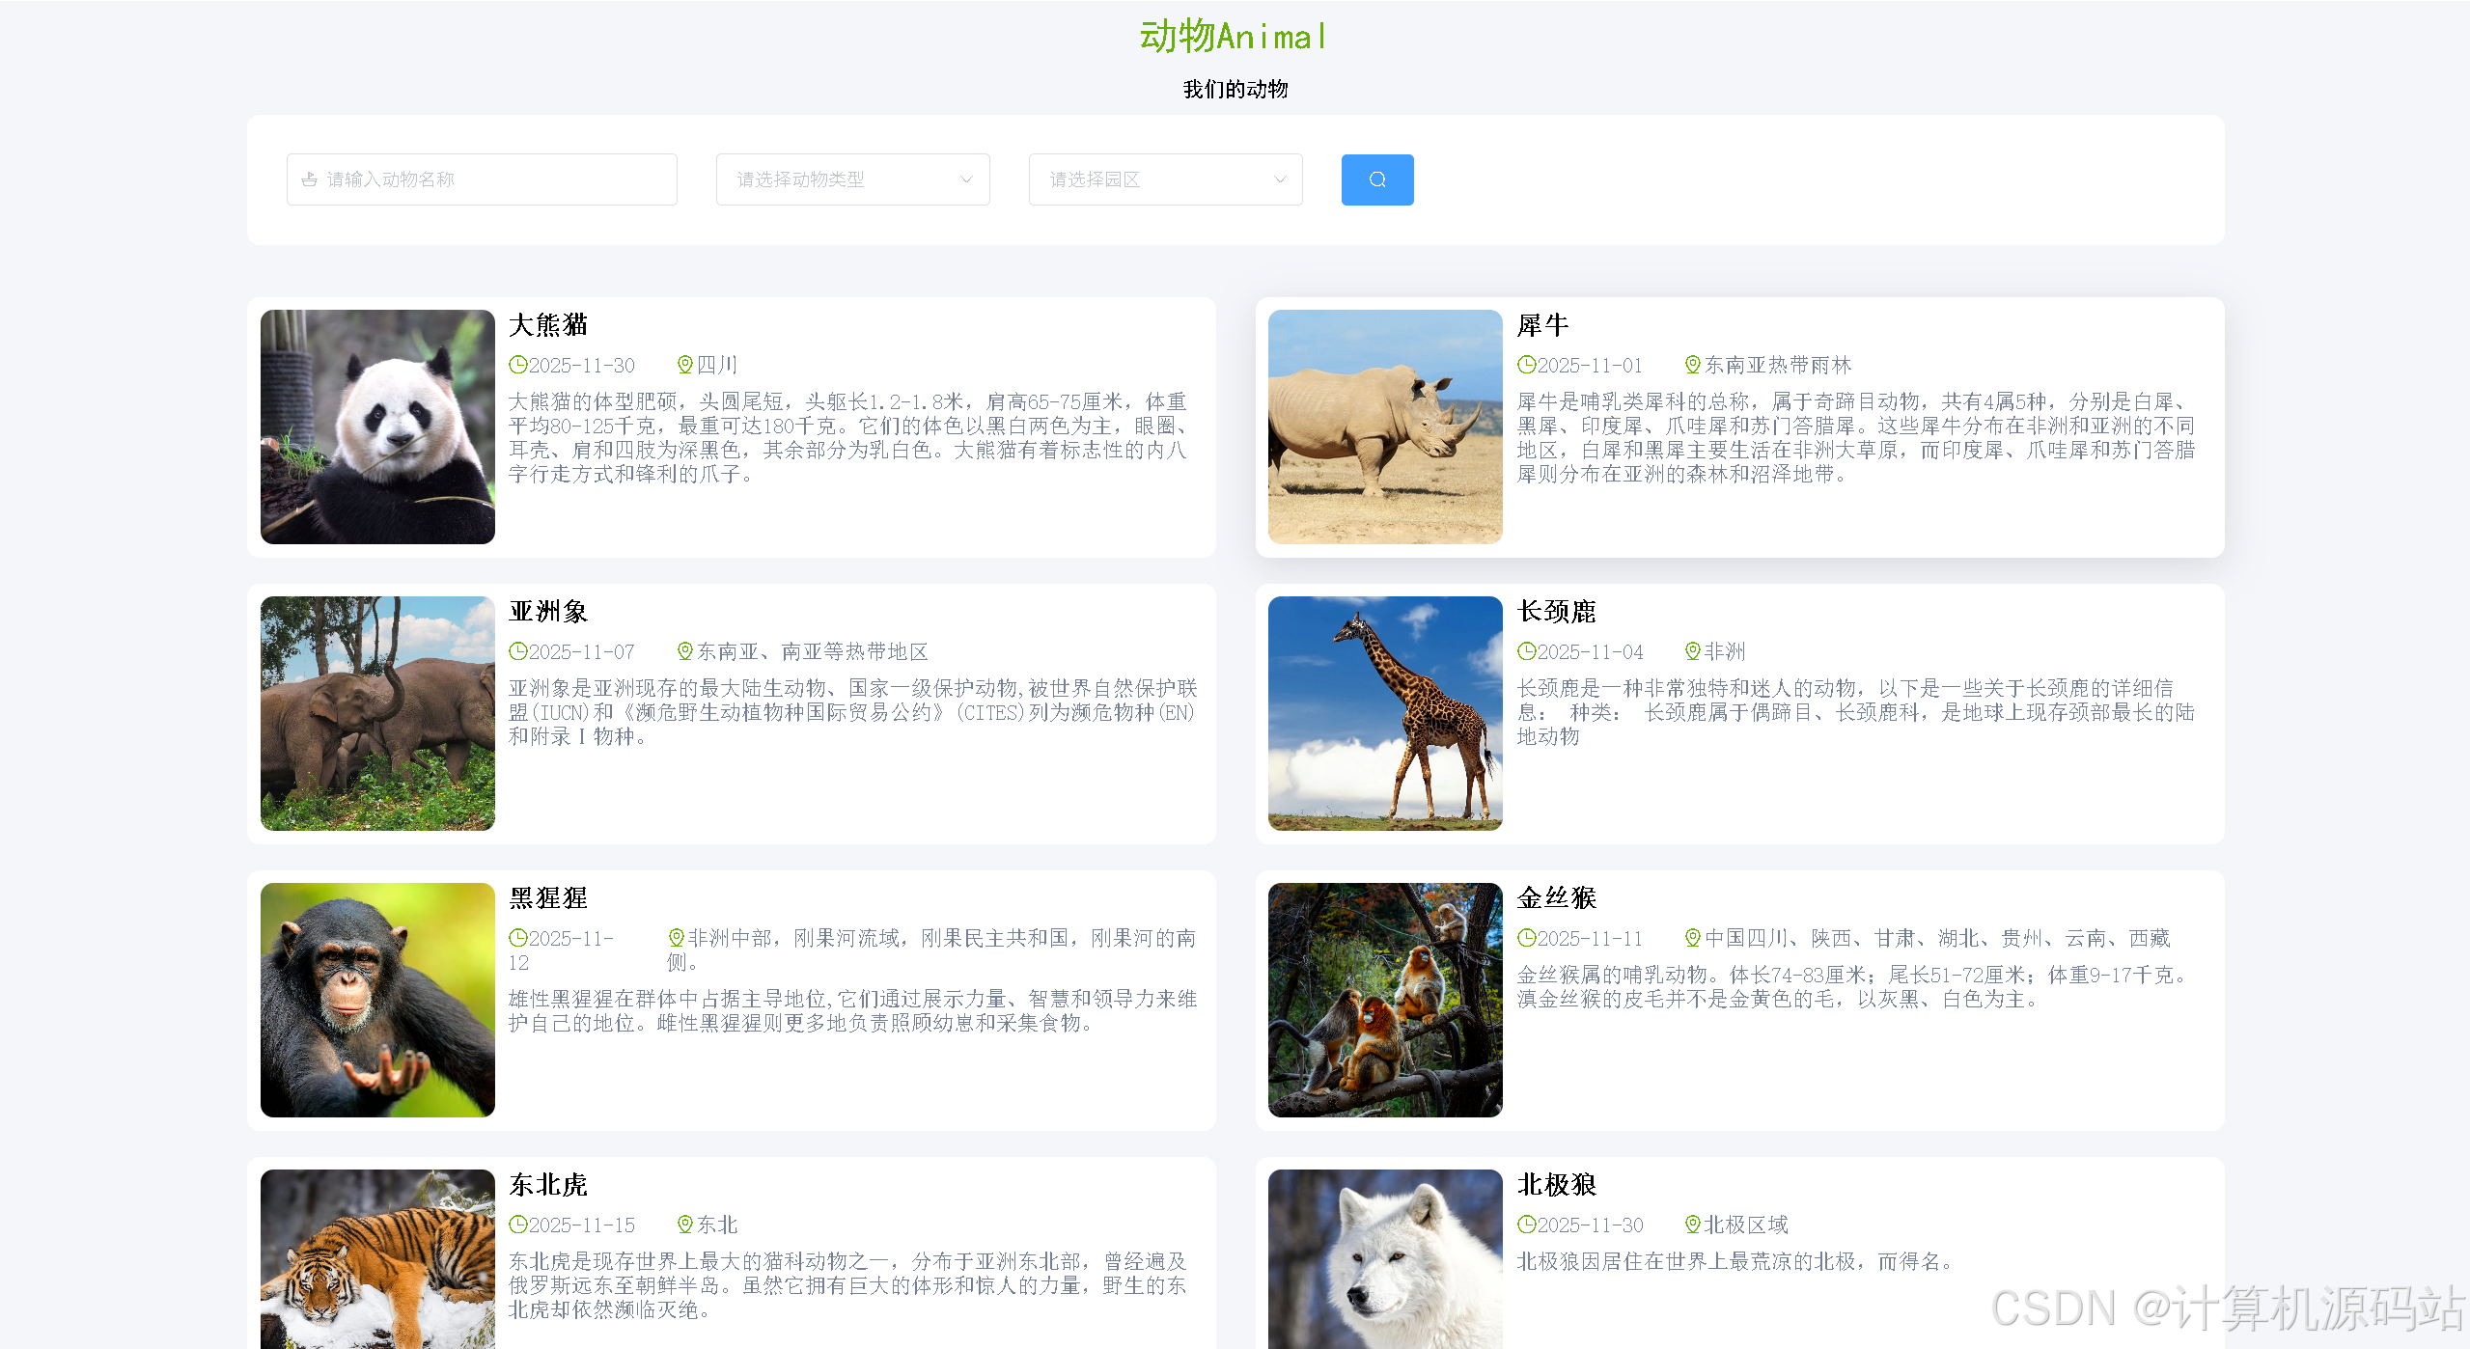The image size is (2470, 1349).
Task: Click the 大熊猫 card title
Action: (548, 325)
